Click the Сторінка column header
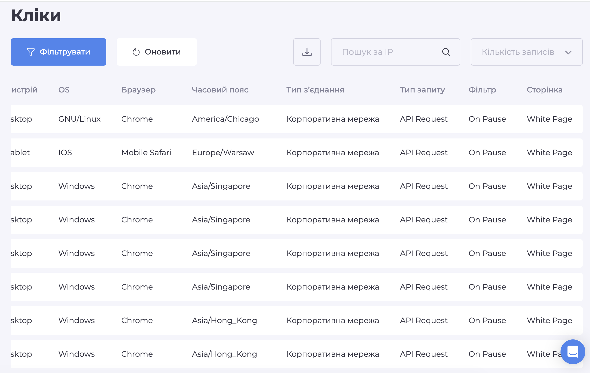The height and width of the screenshot is (373, 590). click(544, 90)
